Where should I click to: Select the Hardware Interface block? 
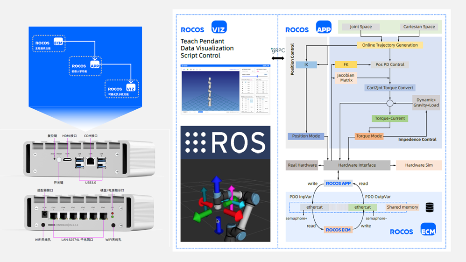[357, 165]
